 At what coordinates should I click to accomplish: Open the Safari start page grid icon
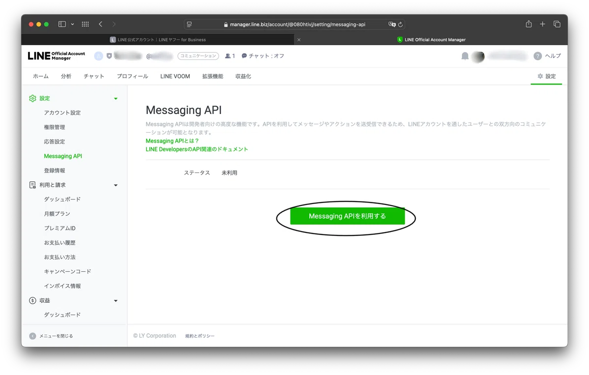point(85,24)
